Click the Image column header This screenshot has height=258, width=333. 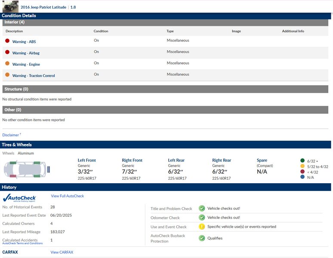click(236, 31)
